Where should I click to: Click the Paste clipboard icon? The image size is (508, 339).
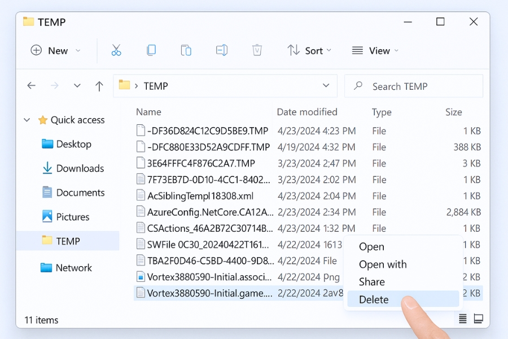click(x=186, y=50)
